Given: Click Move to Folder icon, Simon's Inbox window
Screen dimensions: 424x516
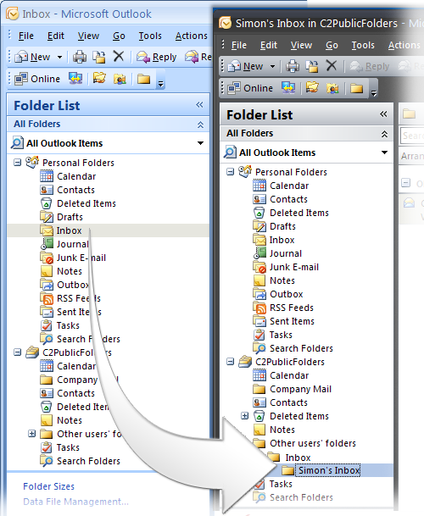Looking at the screenshot, I should pos(312,66).
